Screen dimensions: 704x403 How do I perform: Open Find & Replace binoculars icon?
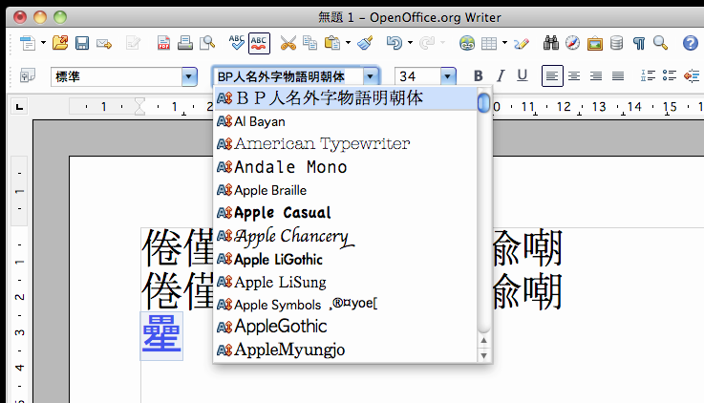(x=551, y=43)
